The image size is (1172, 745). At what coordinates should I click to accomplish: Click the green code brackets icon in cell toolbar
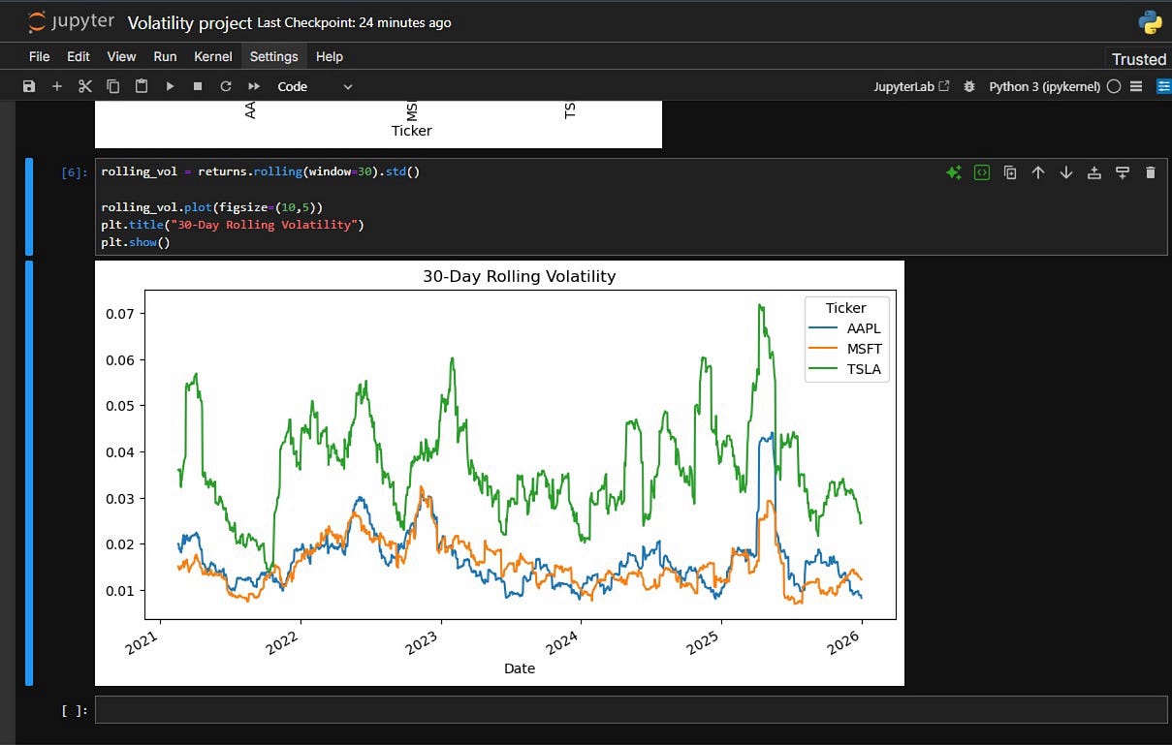coord(982,172)
